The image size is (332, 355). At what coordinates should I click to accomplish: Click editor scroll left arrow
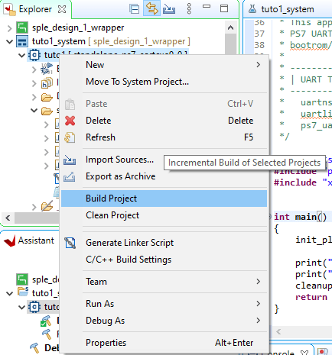[x=278, y=331]
